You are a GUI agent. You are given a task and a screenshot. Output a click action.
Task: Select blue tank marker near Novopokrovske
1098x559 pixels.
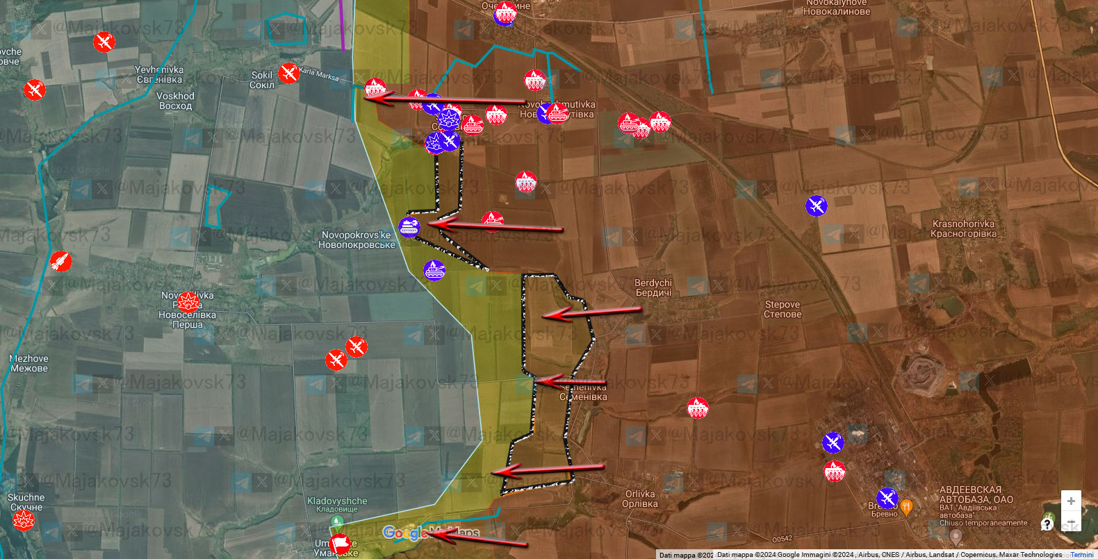[x=409, y=227]
